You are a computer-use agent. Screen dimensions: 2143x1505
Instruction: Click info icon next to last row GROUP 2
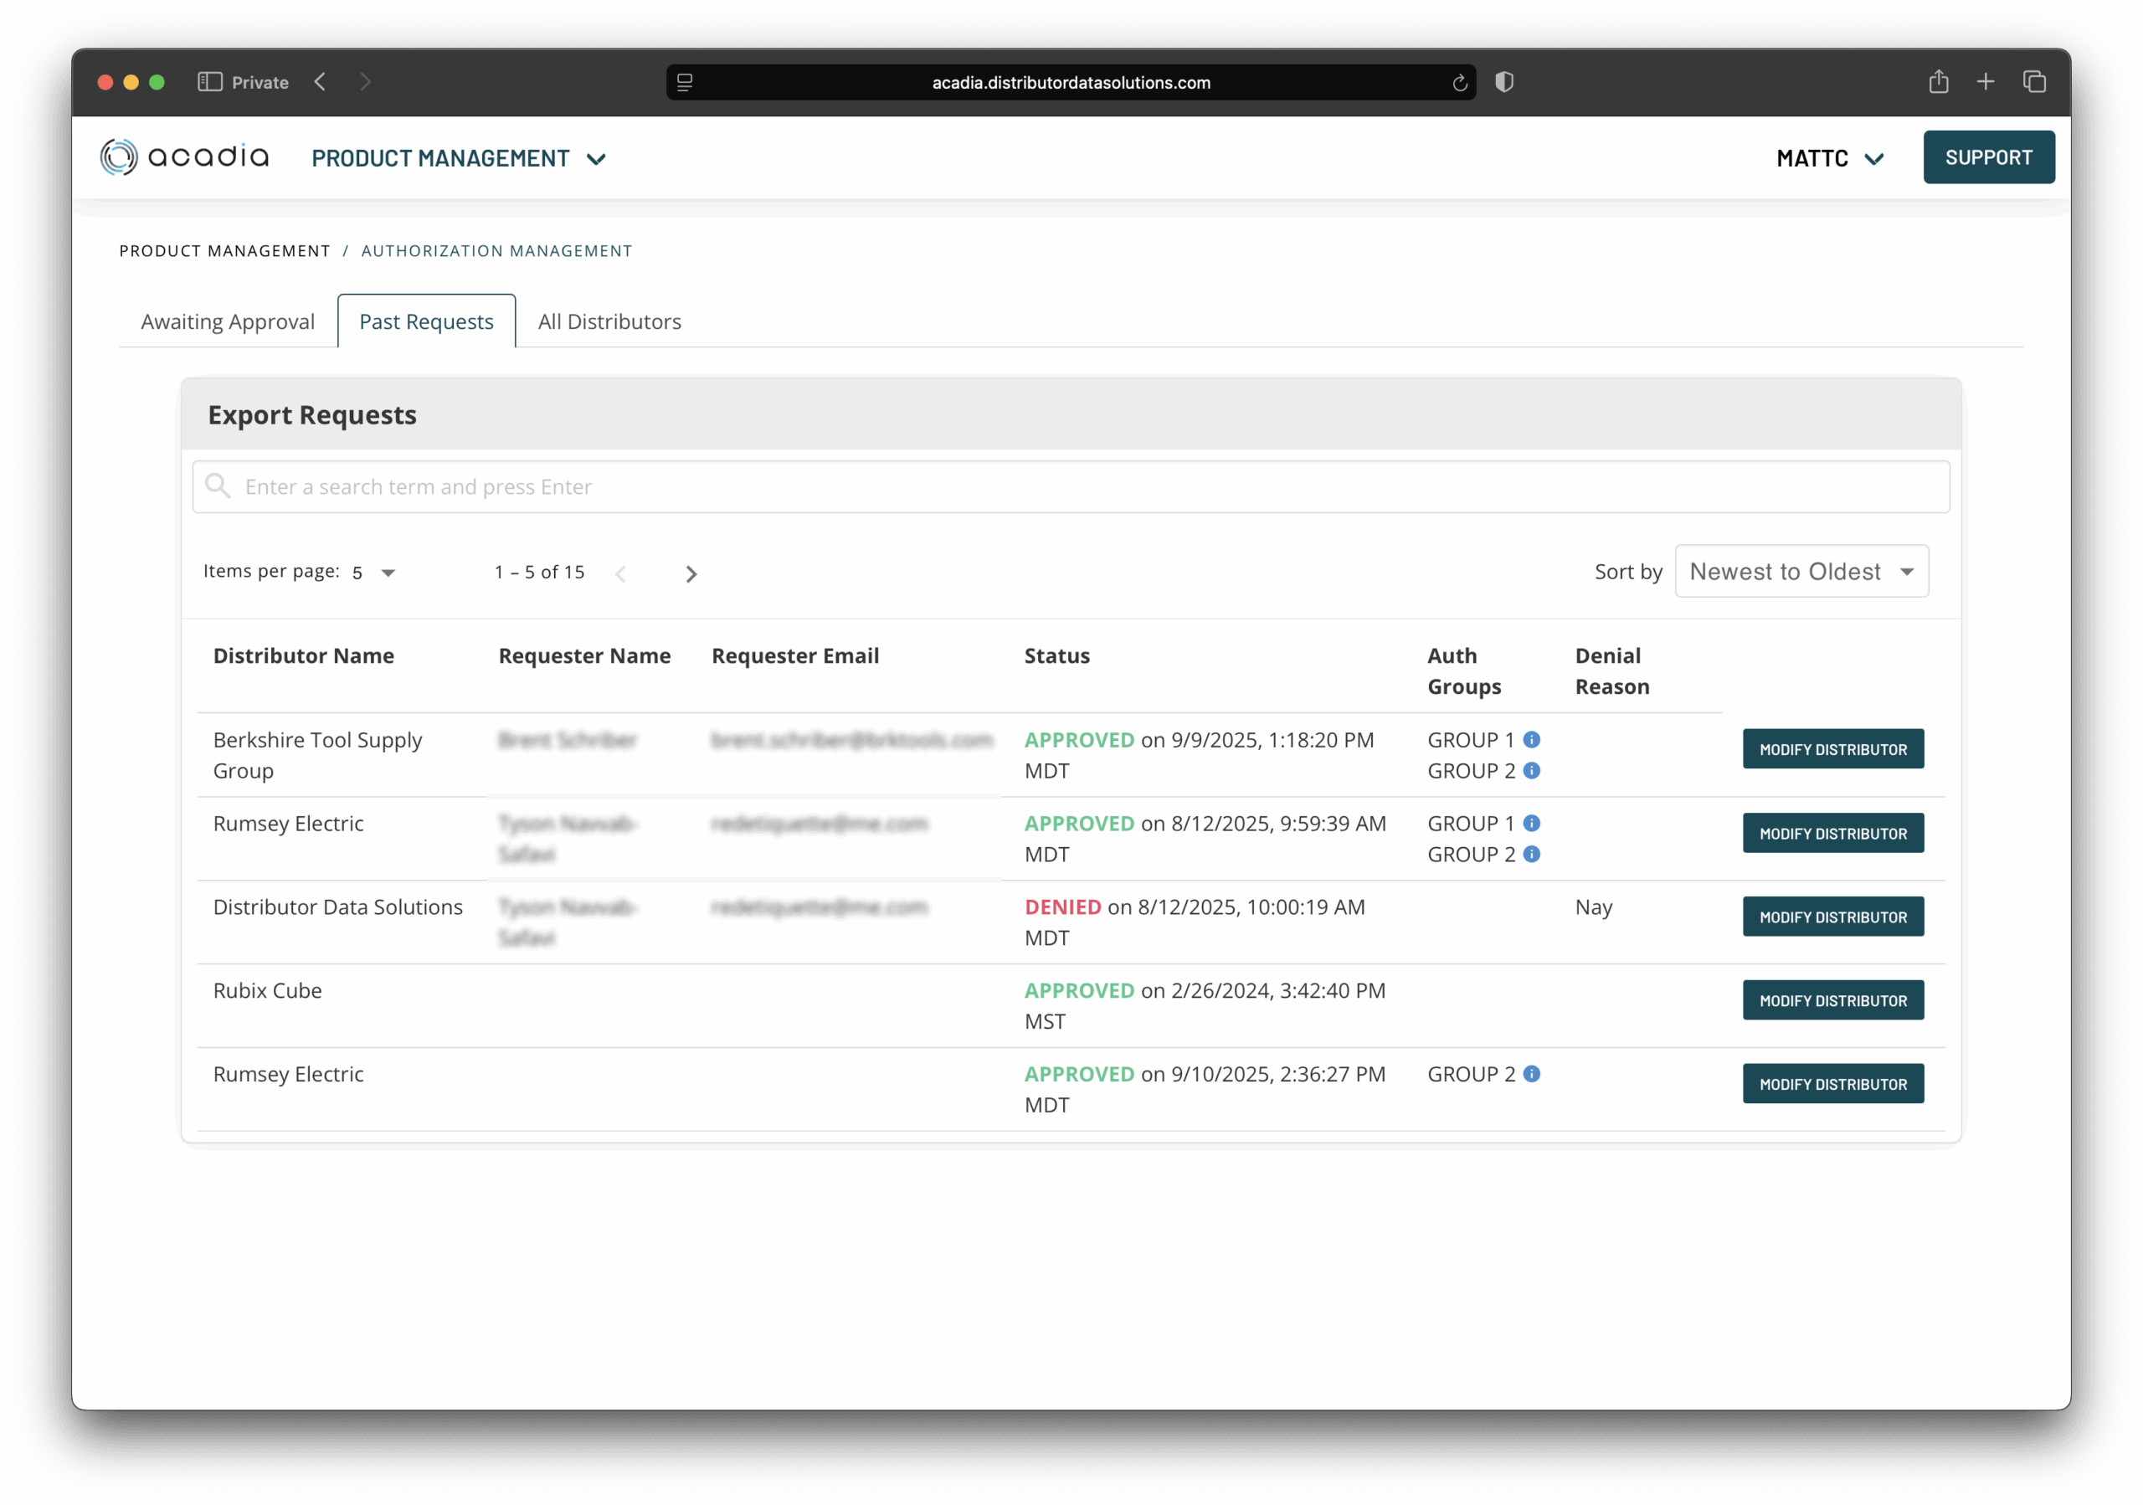tap(1532, 1074)
